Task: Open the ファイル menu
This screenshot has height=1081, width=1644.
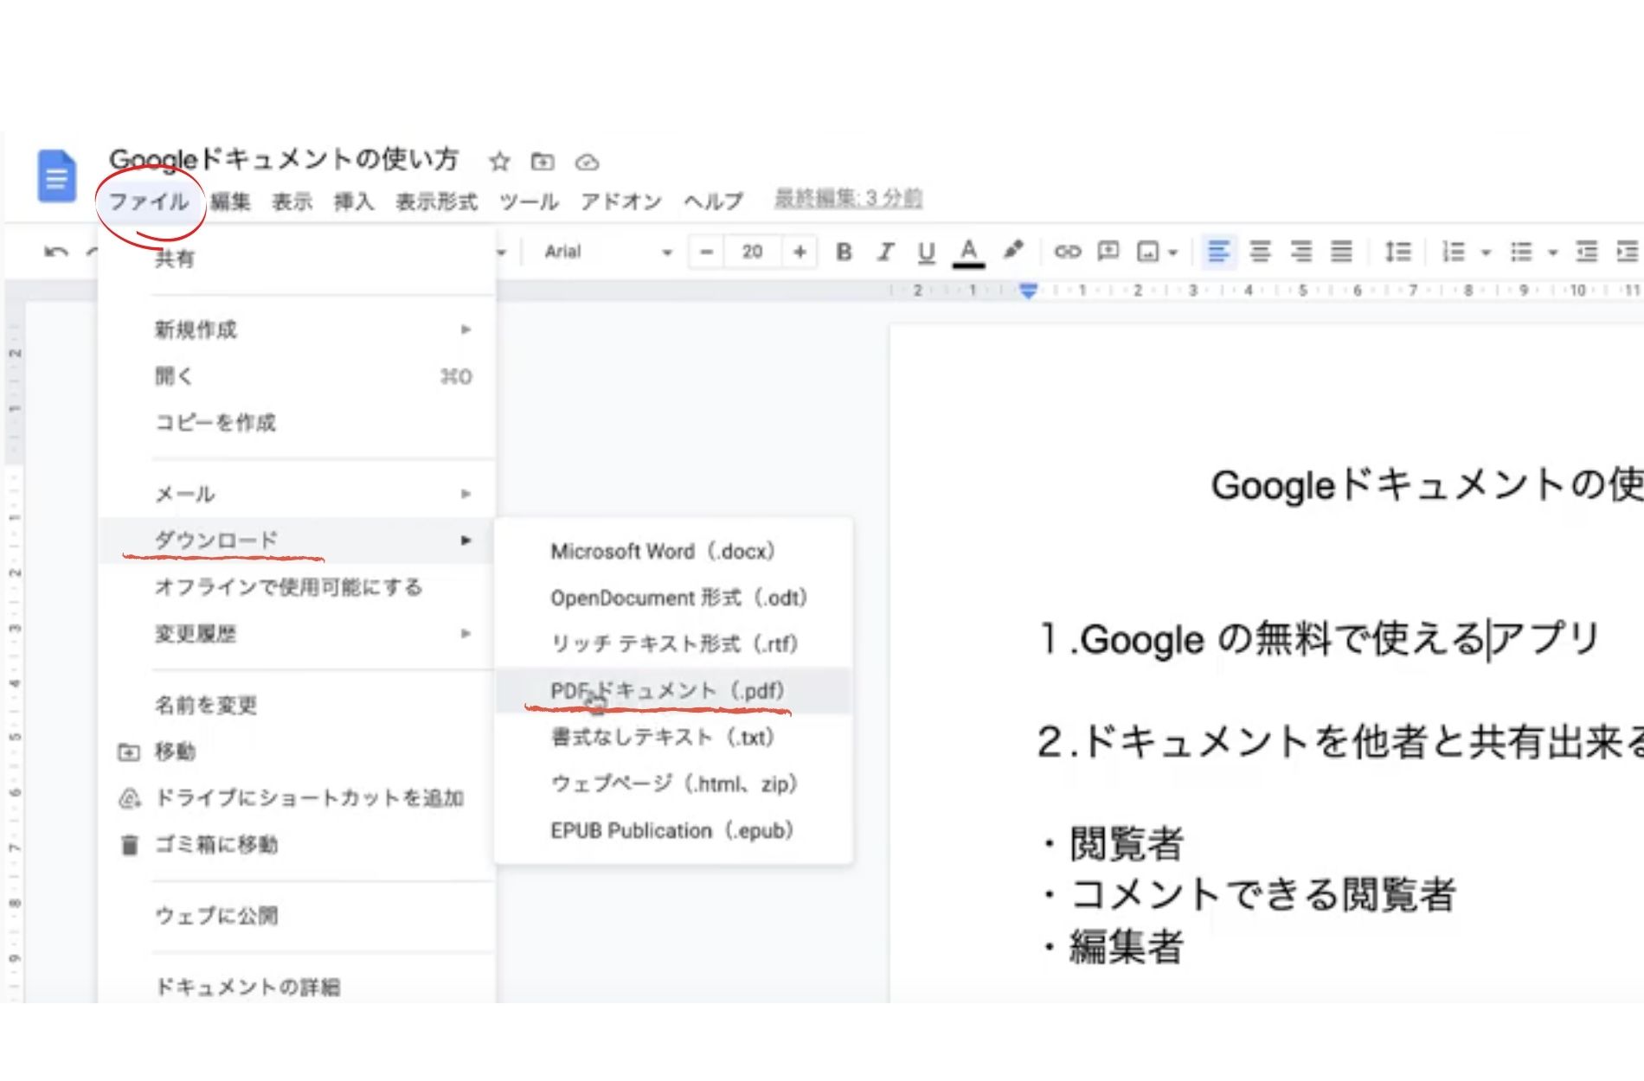Action: (x=149, y=201)
